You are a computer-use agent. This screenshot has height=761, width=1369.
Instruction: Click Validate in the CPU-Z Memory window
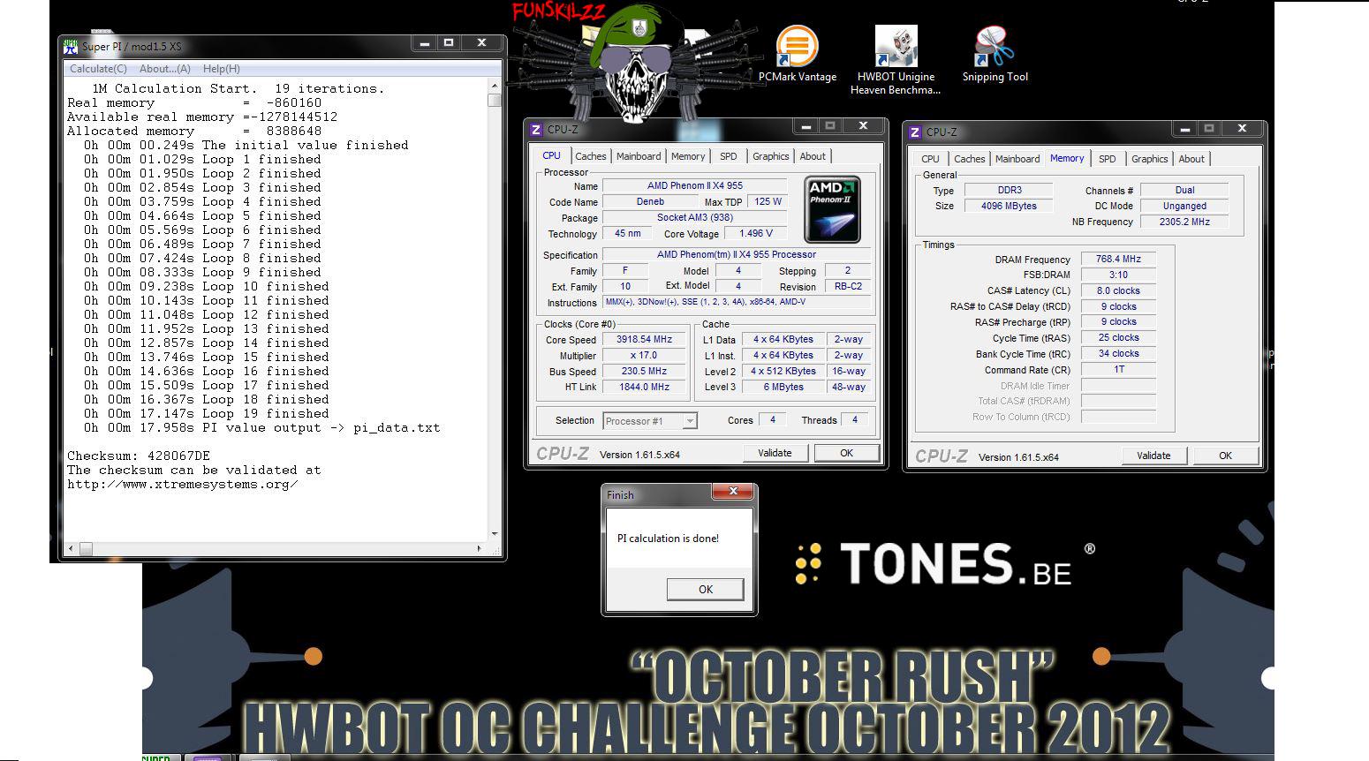click(x=1153, y=456)
